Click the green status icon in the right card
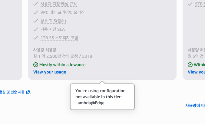 click(x=190, y=65)
